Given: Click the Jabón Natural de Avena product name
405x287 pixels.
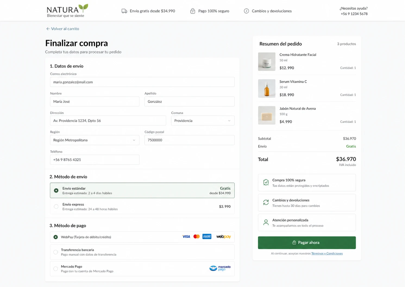Looking at the screenshot, I should tap(297, 109).
